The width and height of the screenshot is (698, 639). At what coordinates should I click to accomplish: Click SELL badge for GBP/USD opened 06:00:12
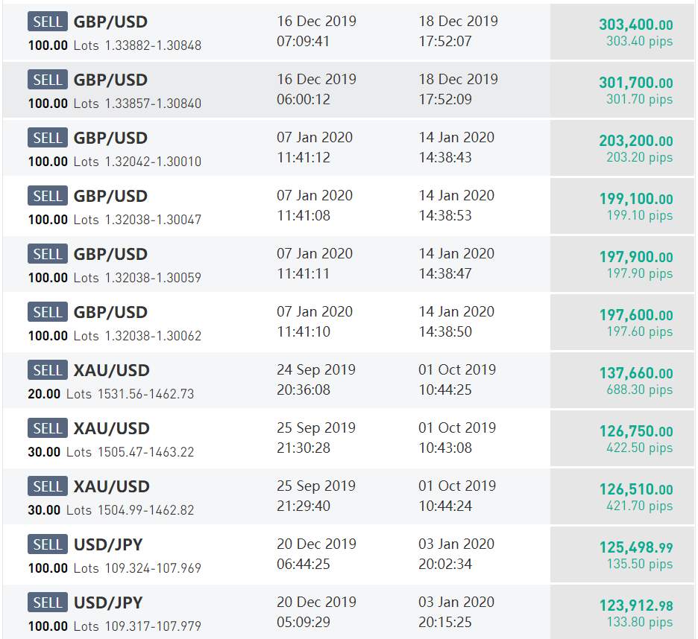[48, 80]
